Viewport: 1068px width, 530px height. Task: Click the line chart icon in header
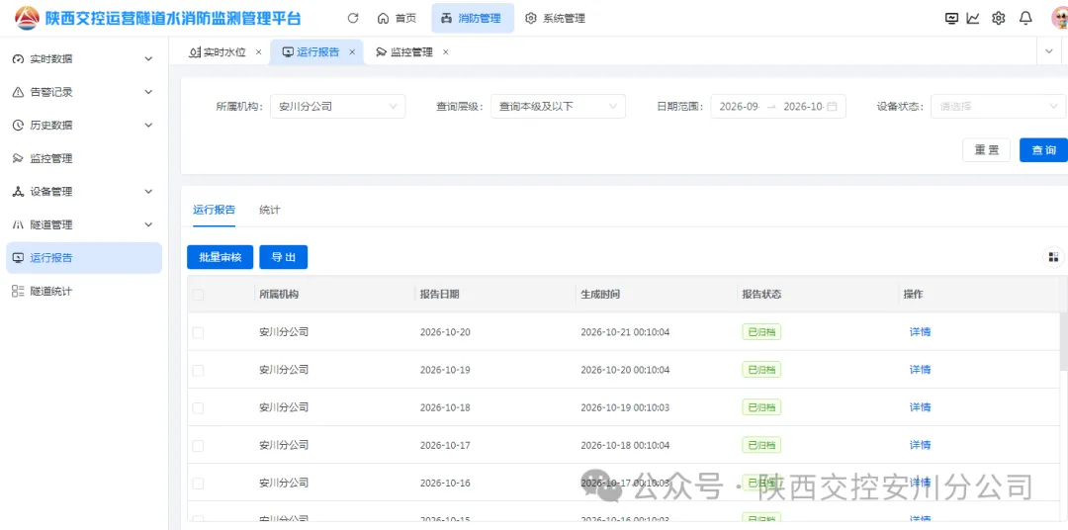click(973, 19)
